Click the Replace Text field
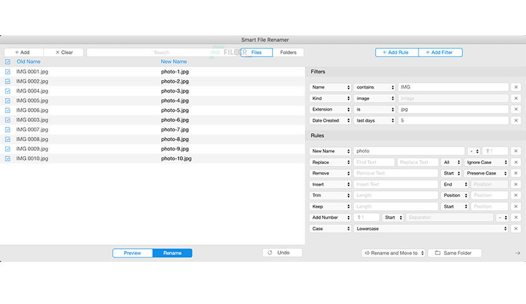This screenshot has width=526, height=304. coord(418,163)
